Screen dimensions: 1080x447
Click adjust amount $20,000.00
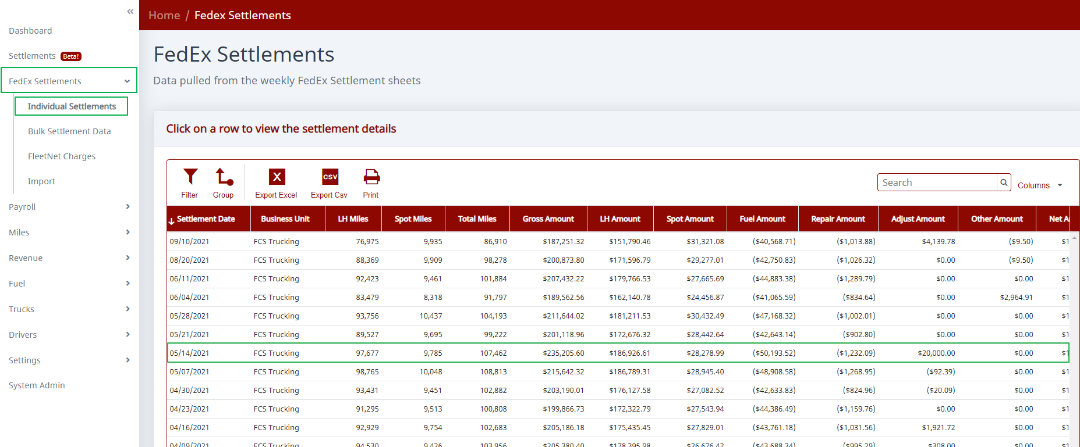(936, 353)
